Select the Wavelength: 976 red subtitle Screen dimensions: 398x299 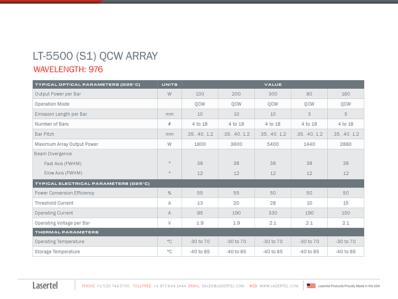tap(68, 69)
